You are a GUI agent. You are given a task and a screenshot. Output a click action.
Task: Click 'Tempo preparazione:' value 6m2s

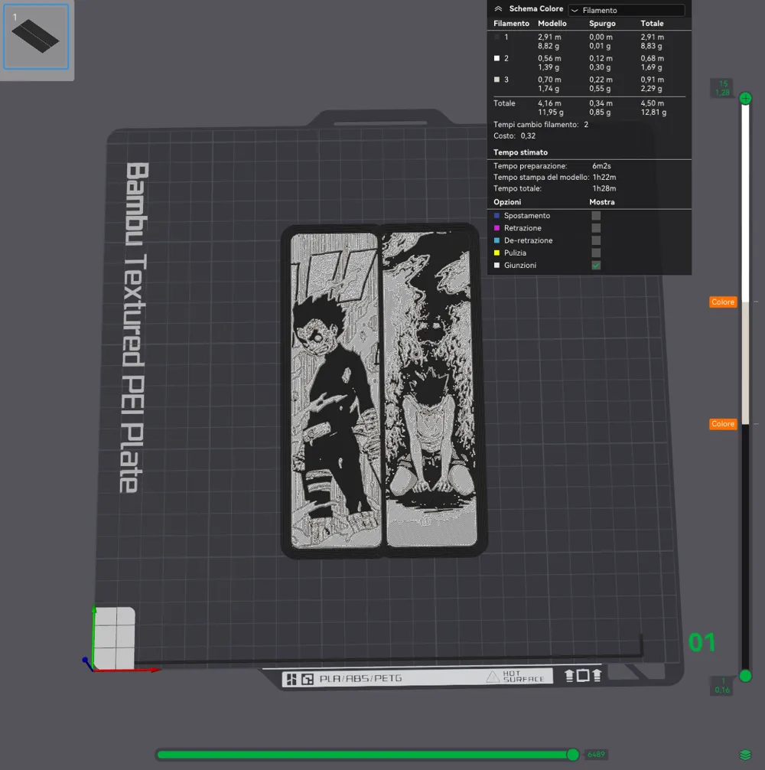tap(601, 166)
